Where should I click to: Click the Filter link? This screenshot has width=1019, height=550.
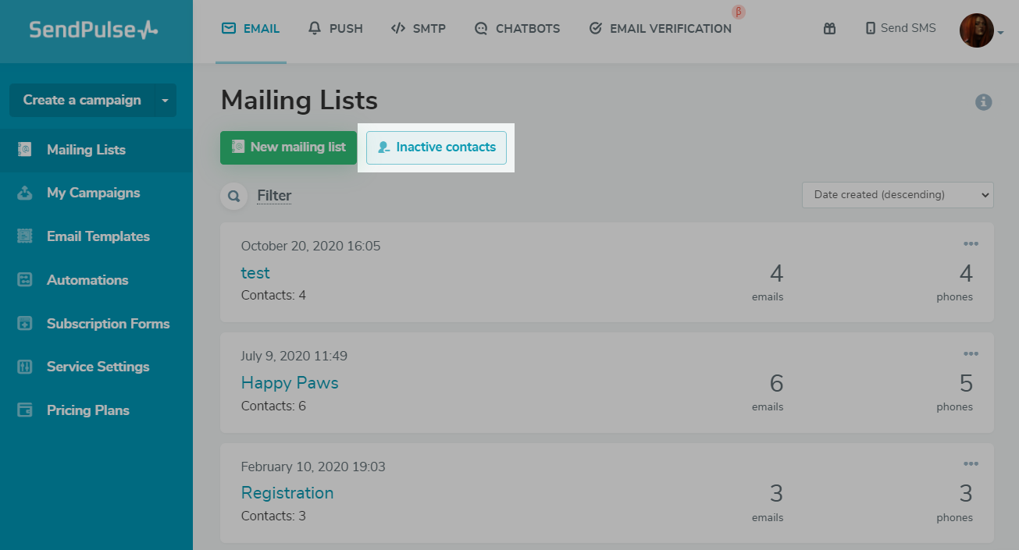click(x=274, y=196)
